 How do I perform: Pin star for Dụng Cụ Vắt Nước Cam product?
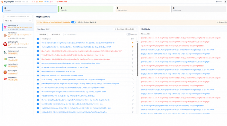pos(133,75)
